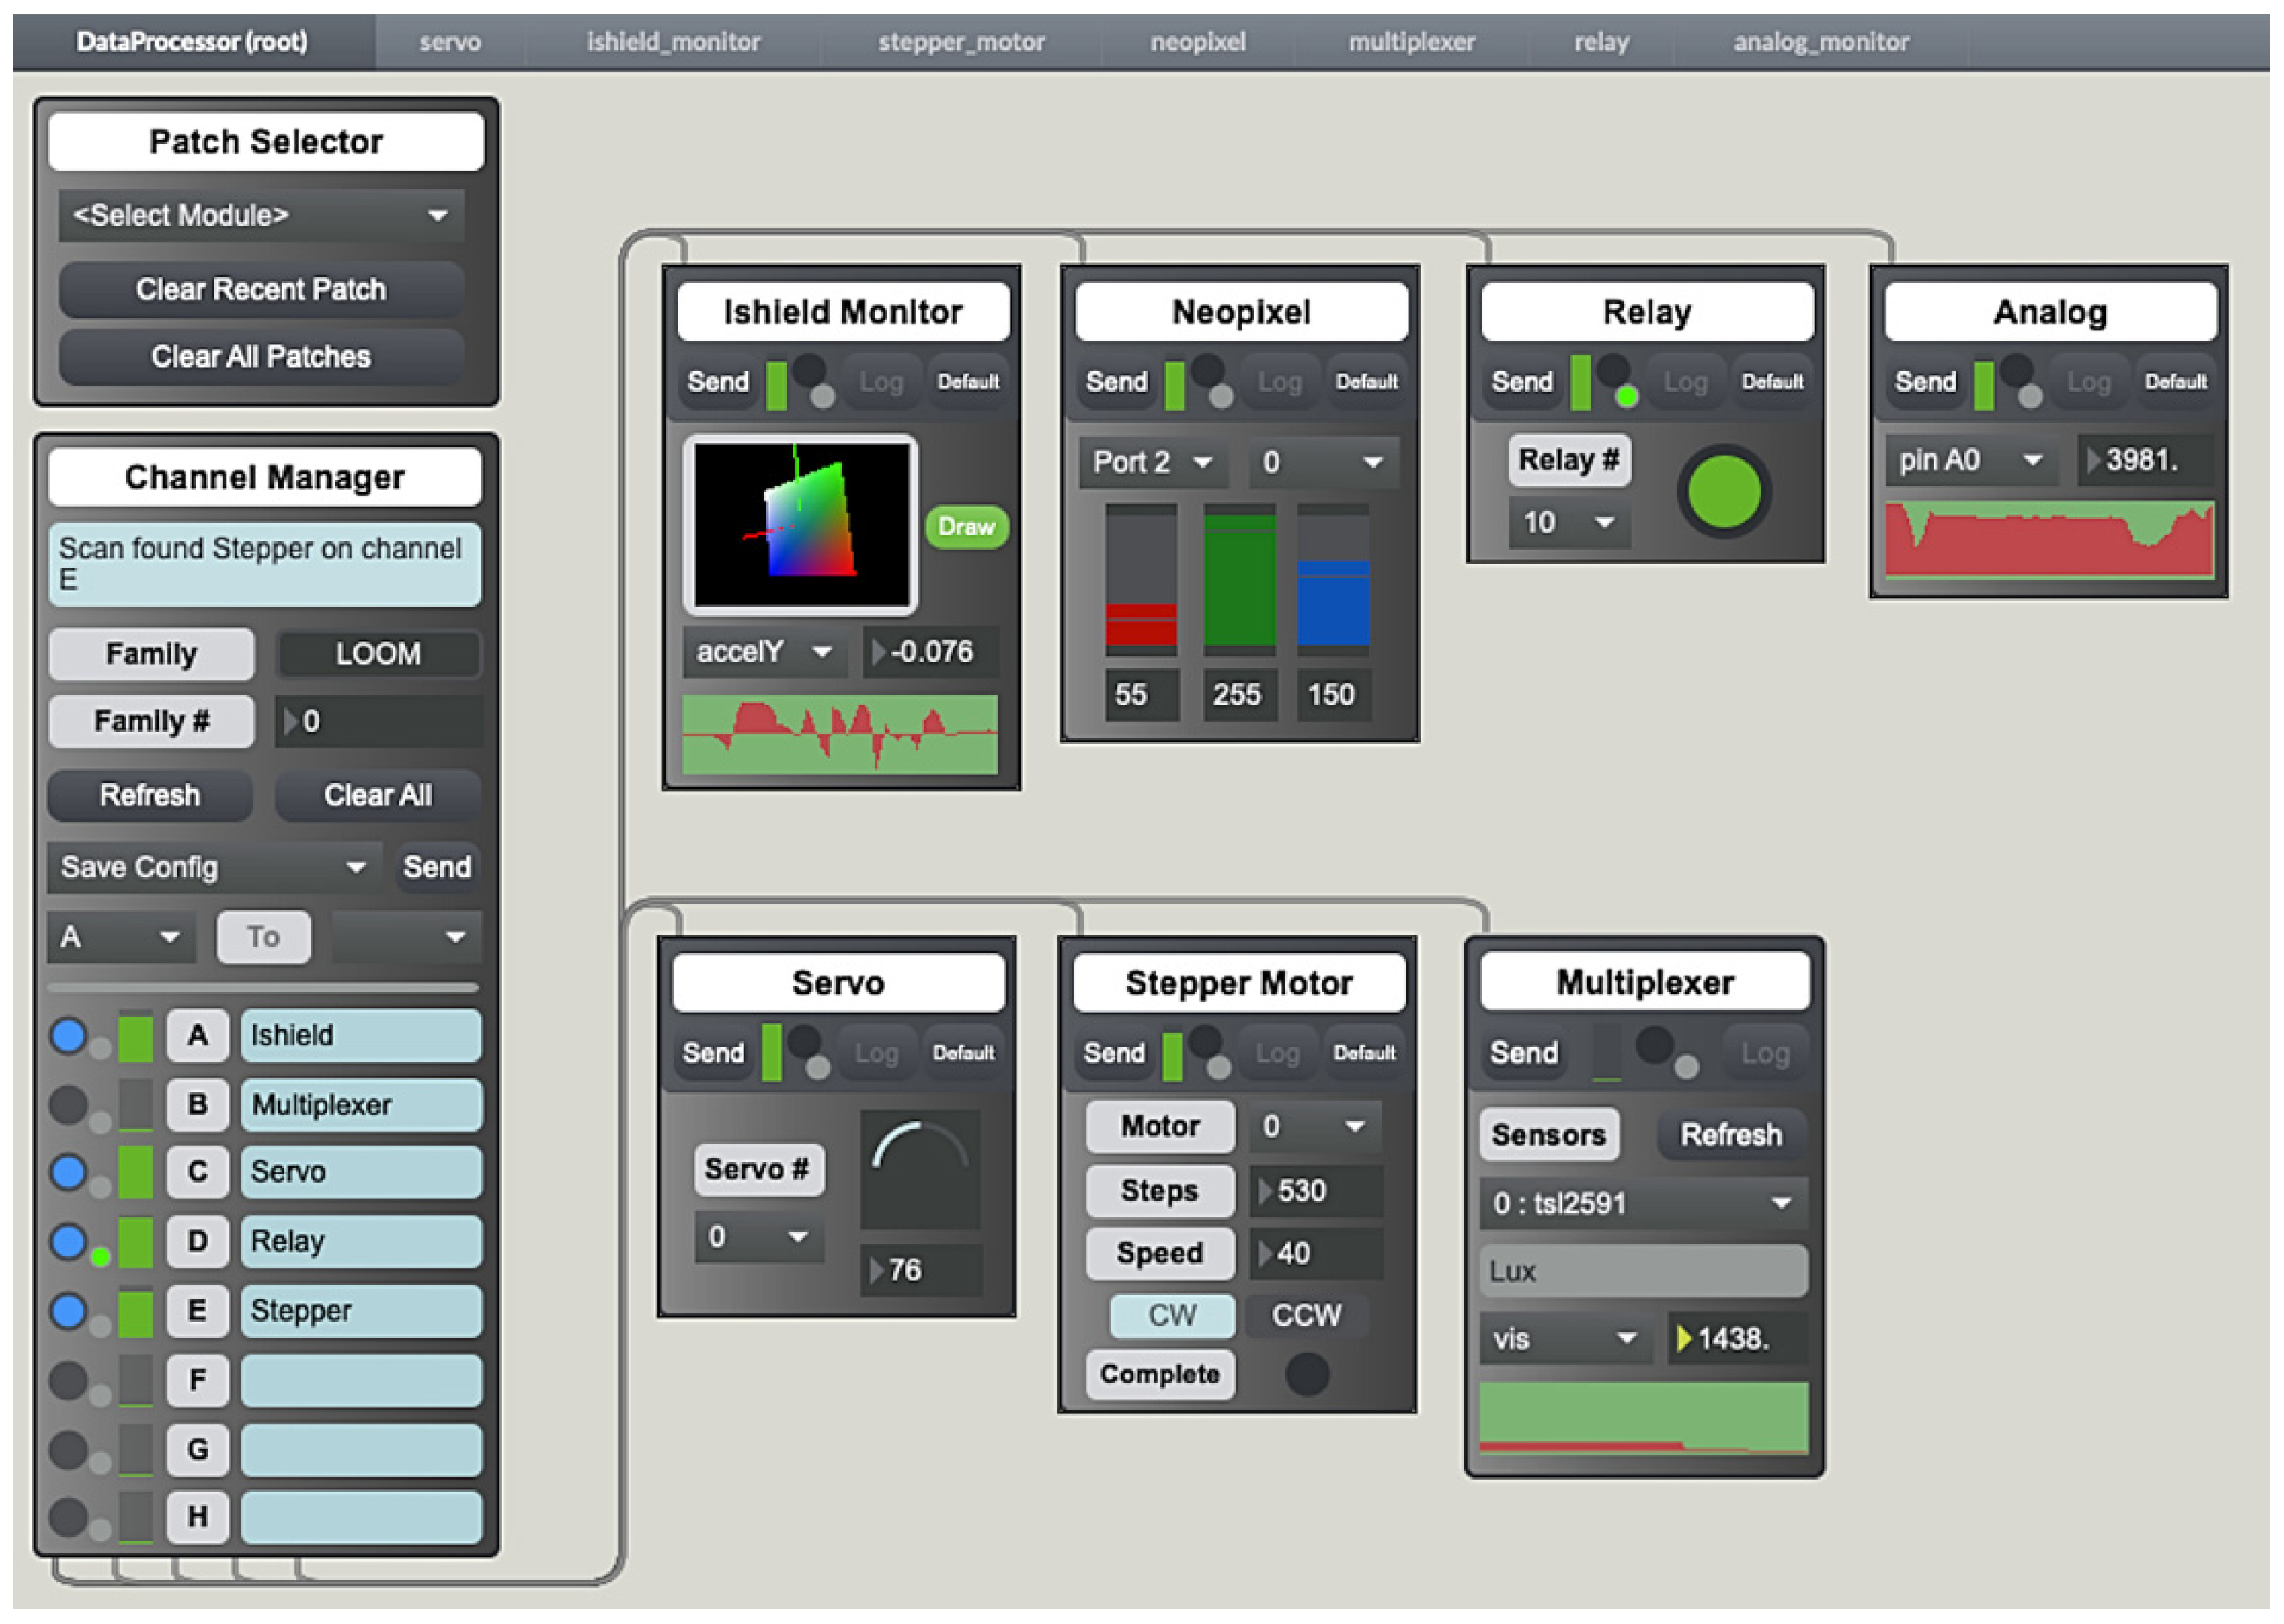Open the analog_monitor tab
2284x1624 pixels.
pos(1820,42)
